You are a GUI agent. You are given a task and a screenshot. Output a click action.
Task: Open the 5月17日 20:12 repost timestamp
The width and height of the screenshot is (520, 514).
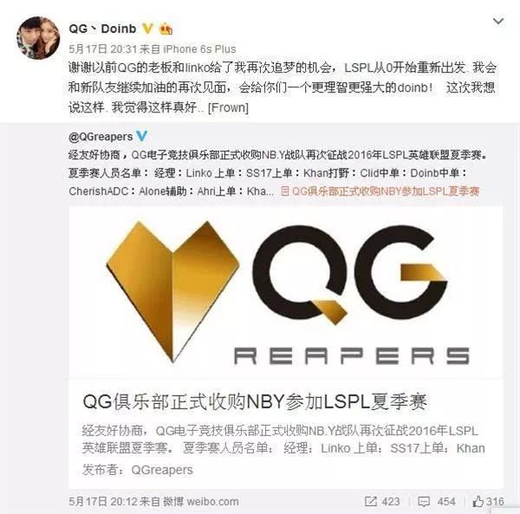click(x=103, y=501)
